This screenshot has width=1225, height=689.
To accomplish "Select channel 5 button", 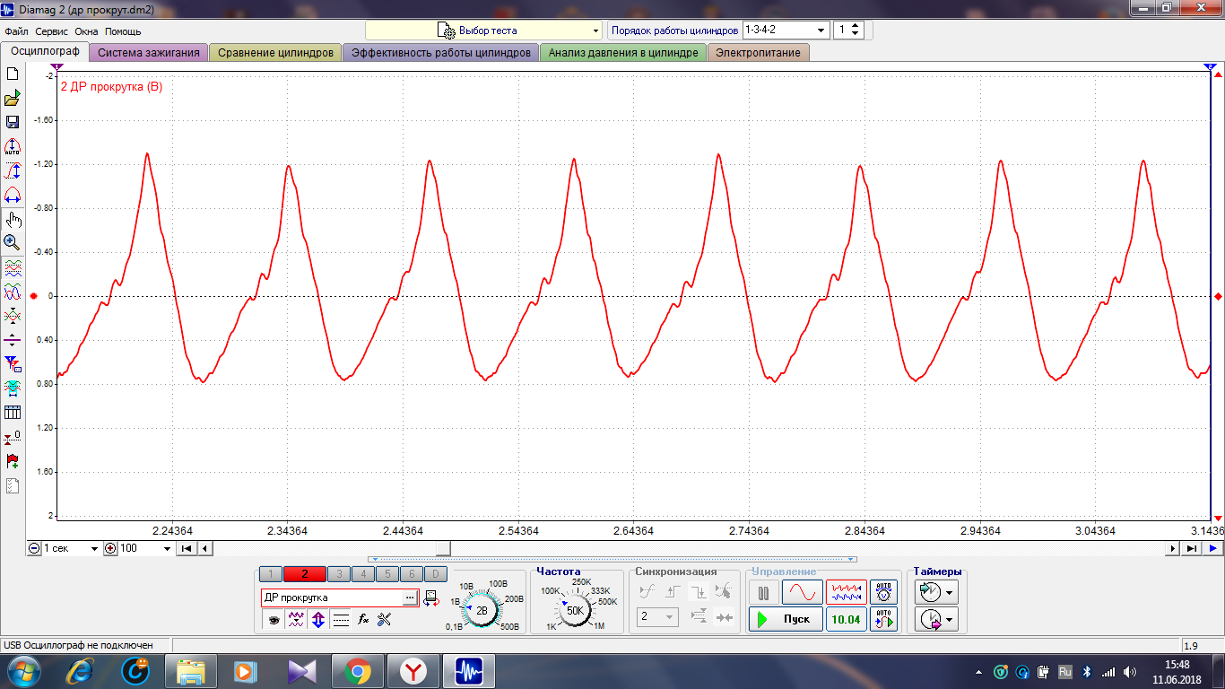I will point(387,574).
